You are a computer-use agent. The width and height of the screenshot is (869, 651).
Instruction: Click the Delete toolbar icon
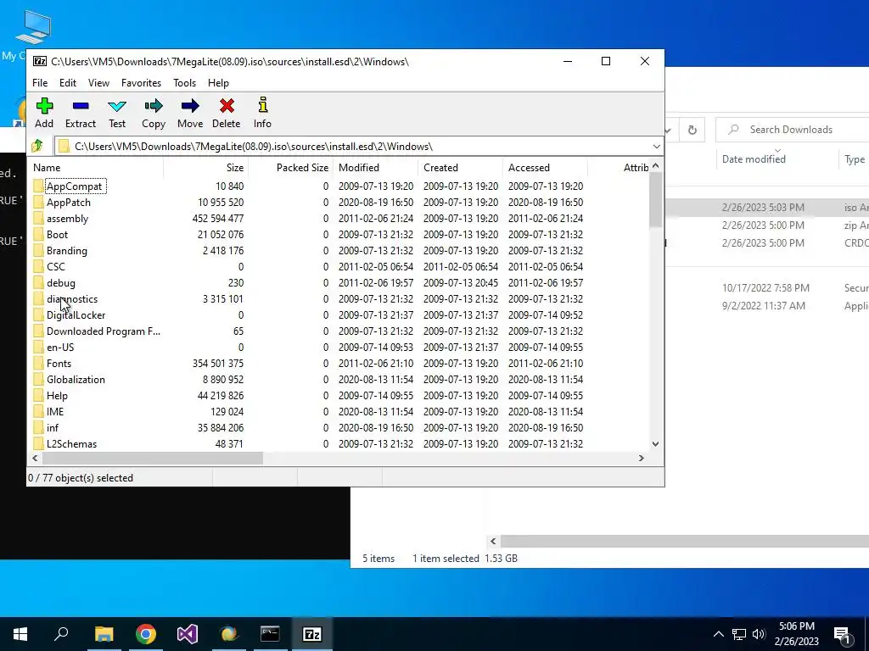click(x=227, y=106)
